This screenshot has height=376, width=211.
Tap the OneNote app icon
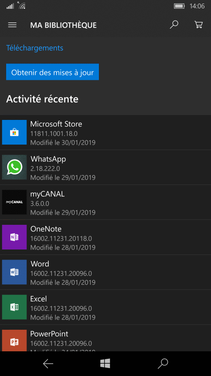[x=15, y=237]
